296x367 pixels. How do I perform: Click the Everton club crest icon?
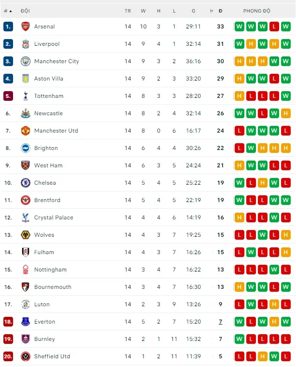[x=26, y=322]
